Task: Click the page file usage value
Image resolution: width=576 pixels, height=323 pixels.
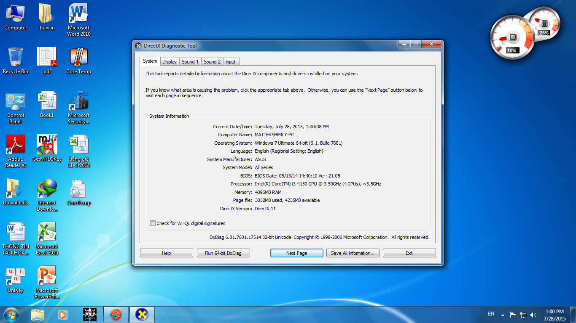Action: click(287, 200)
